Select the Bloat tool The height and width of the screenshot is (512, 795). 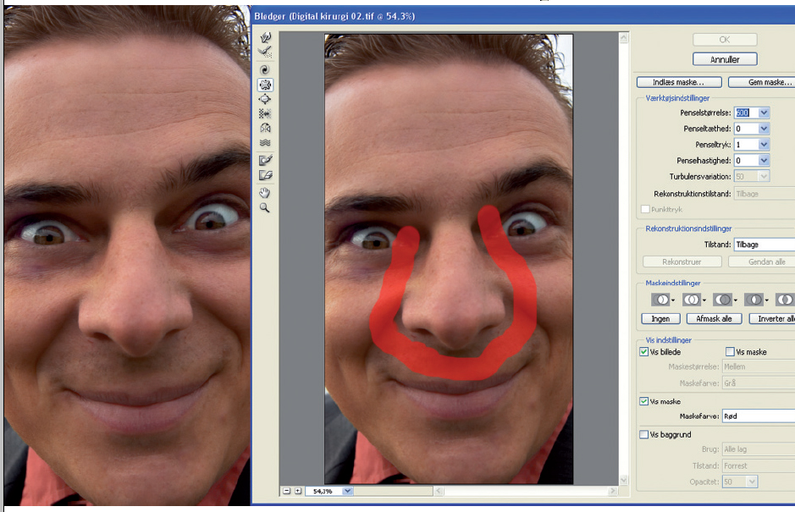[x=265, y=99]
